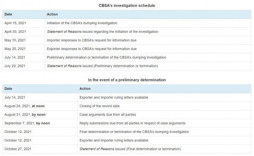
Task: Click "Case arguments due from all parties"
Action: coord(108,114)
